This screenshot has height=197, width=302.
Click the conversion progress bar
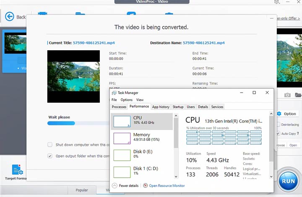78,123
